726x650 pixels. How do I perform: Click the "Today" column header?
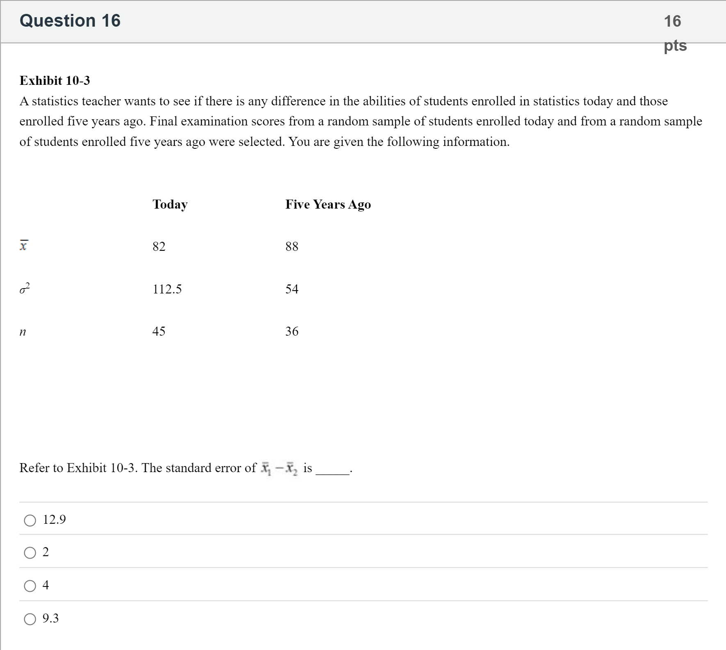(170, 205)
